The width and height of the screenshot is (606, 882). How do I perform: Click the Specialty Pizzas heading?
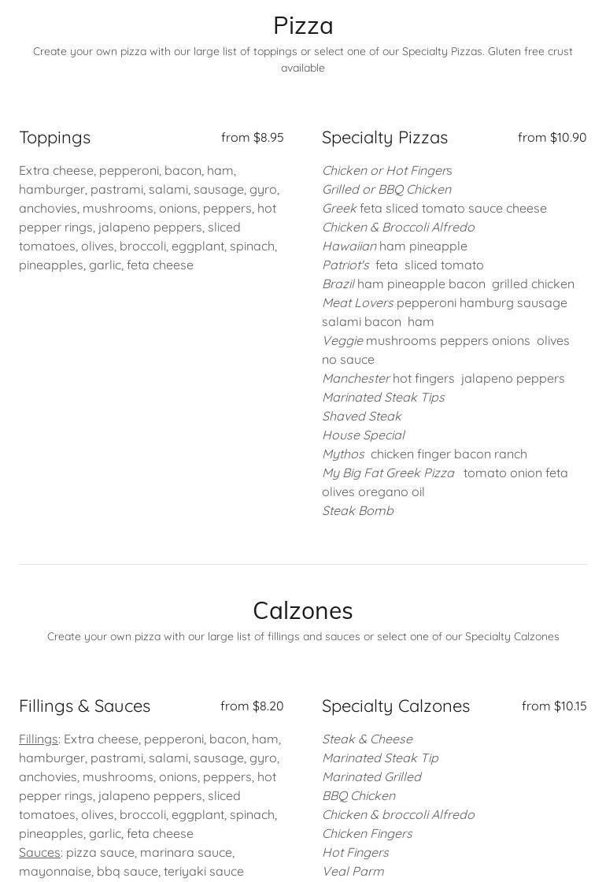coord(385,138)
